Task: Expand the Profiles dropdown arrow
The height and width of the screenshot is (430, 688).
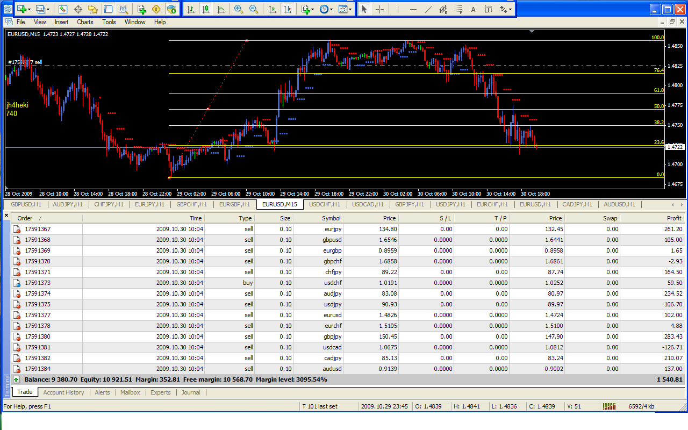Action: point(48,9)
